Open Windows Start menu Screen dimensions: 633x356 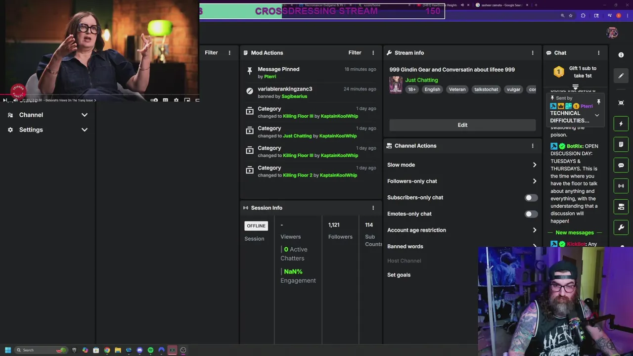8,350
